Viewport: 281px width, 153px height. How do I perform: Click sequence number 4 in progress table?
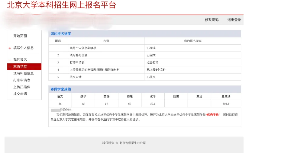pyautogui.click(x=58, y=70)
